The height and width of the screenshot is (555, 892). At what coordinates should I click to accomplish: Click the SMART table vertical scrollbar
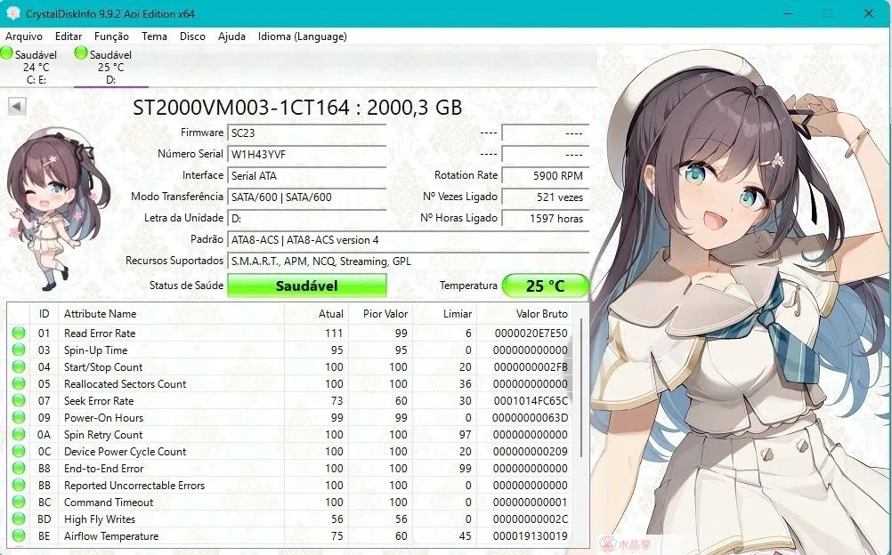tap(580, 387)
